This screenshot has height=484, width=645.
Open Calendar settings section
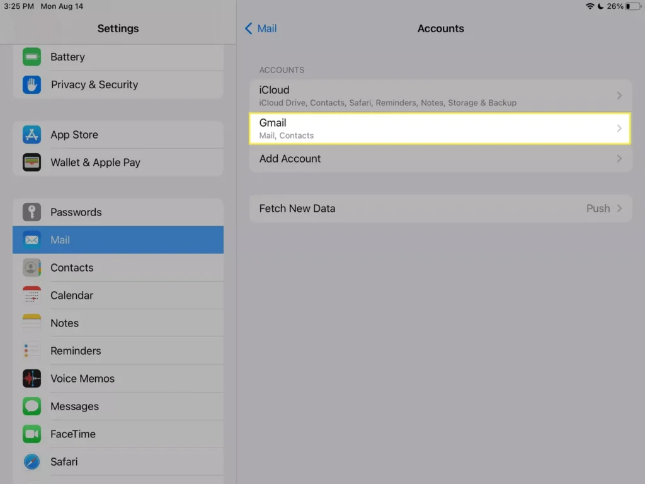point(118,296)
